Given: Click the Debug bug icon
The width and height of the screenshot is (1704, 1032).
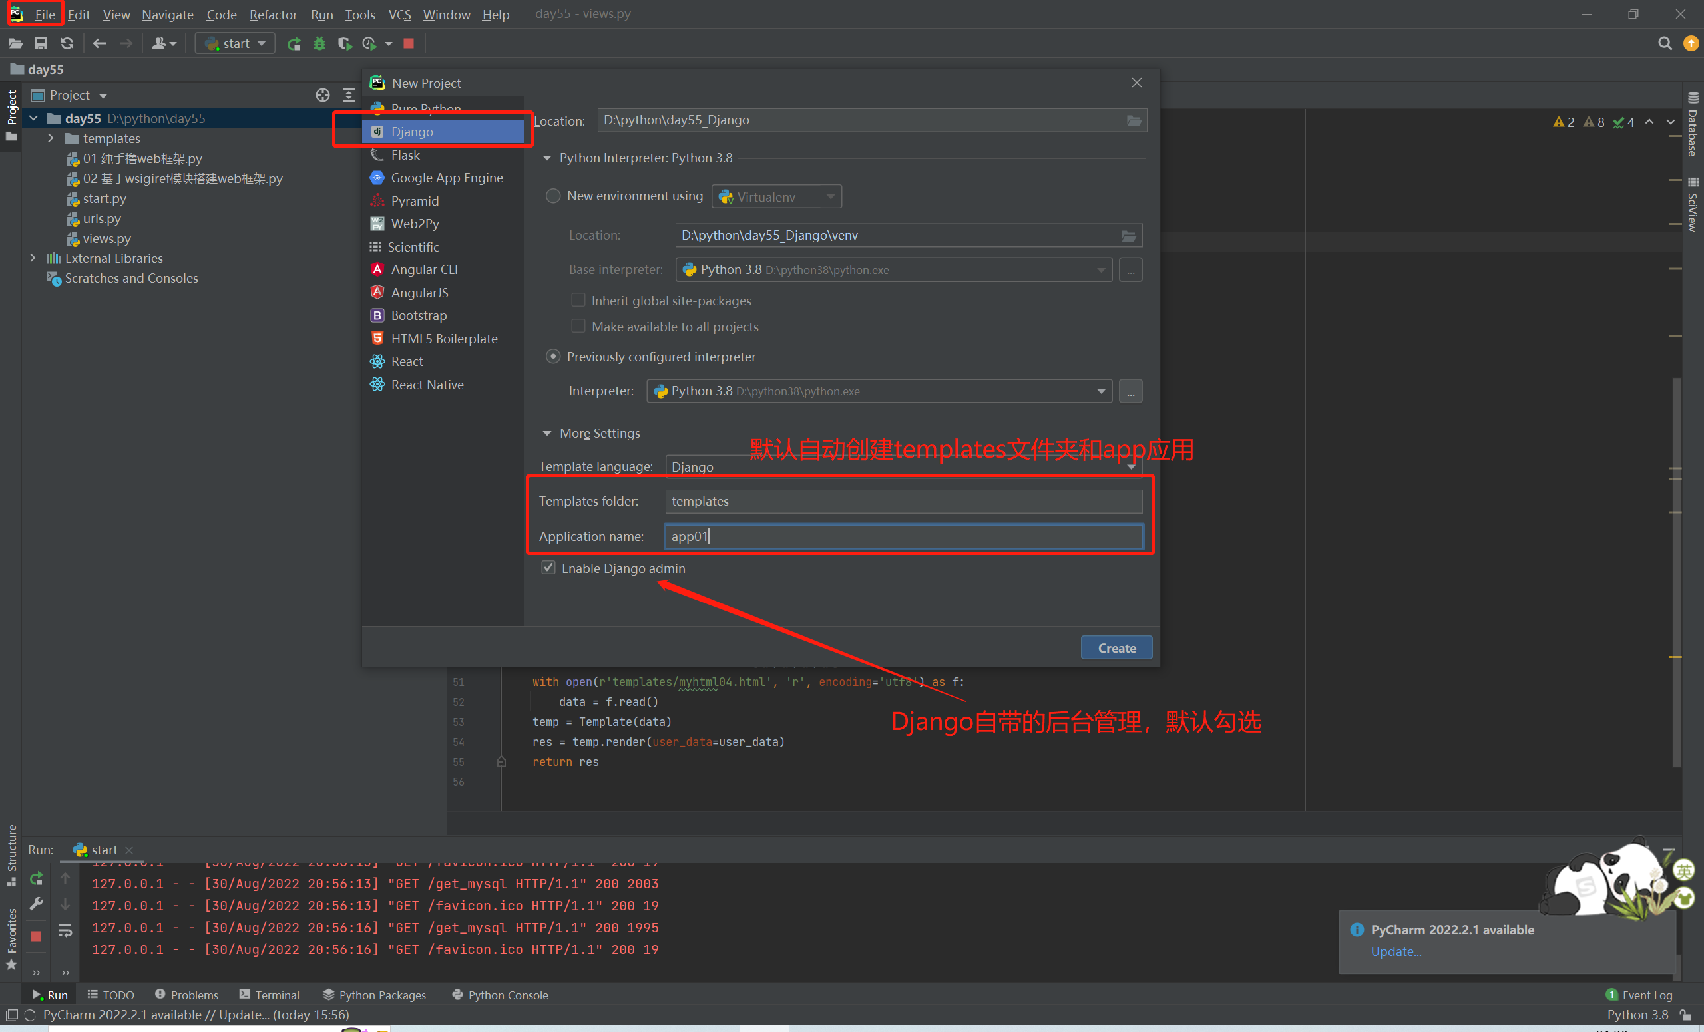Looking at the screenshot, I should 319,43.
